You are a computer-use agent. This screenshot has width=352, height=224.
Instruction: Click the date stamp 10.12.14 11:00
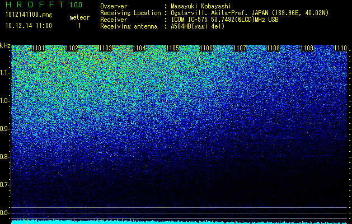tap(29, 26)
